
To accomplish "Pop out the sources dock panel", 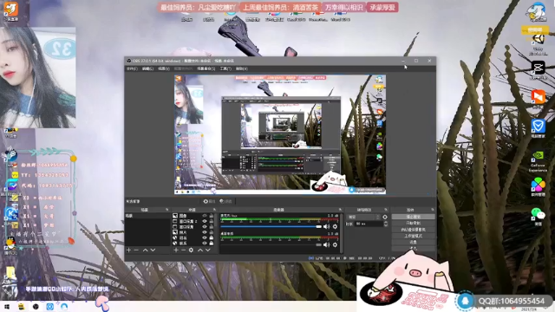I will pyautogui.click(x=214, y=210).
